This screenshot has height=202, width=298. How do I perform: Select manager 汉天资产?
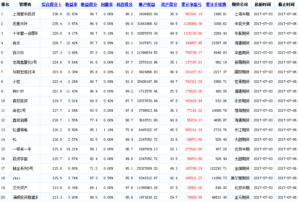[20, 188]
